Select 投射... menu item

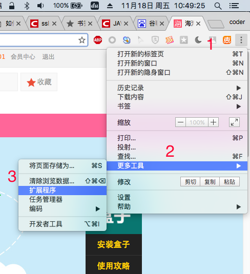177,147
